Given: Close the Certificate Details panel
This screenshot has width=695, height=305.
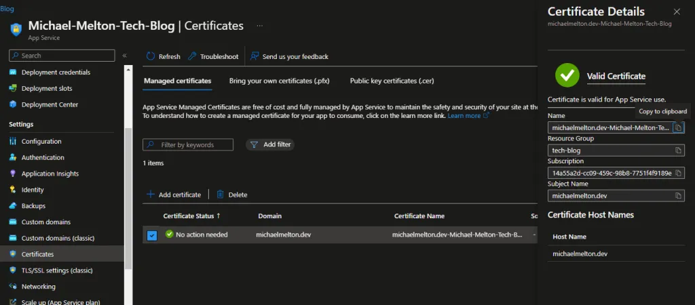Looking at the screenshot, I should [x=677, y=12].
